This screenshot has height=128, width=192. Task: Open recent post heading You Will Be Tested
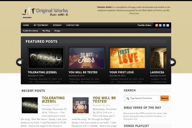(x=104, y=100)
